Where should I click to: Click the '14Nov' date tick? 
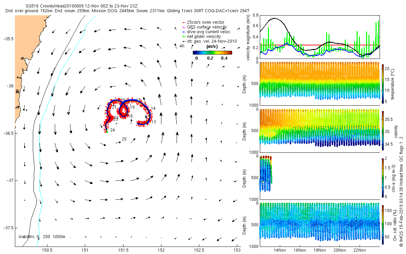coord(279,250)
